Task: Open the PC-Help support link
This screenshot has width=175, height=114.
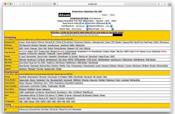Action: [x=40, y=69]
